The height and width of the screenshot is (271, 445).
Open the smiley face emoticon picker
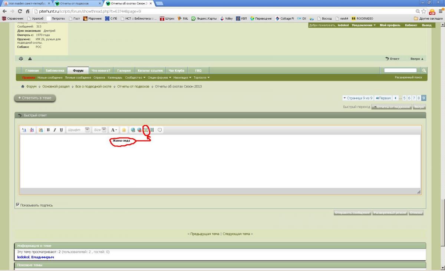coord(124,130)
